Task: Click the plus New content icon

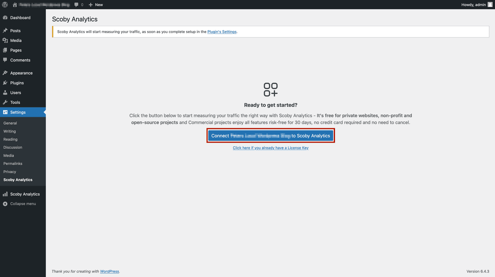Action: click(91, 5)
